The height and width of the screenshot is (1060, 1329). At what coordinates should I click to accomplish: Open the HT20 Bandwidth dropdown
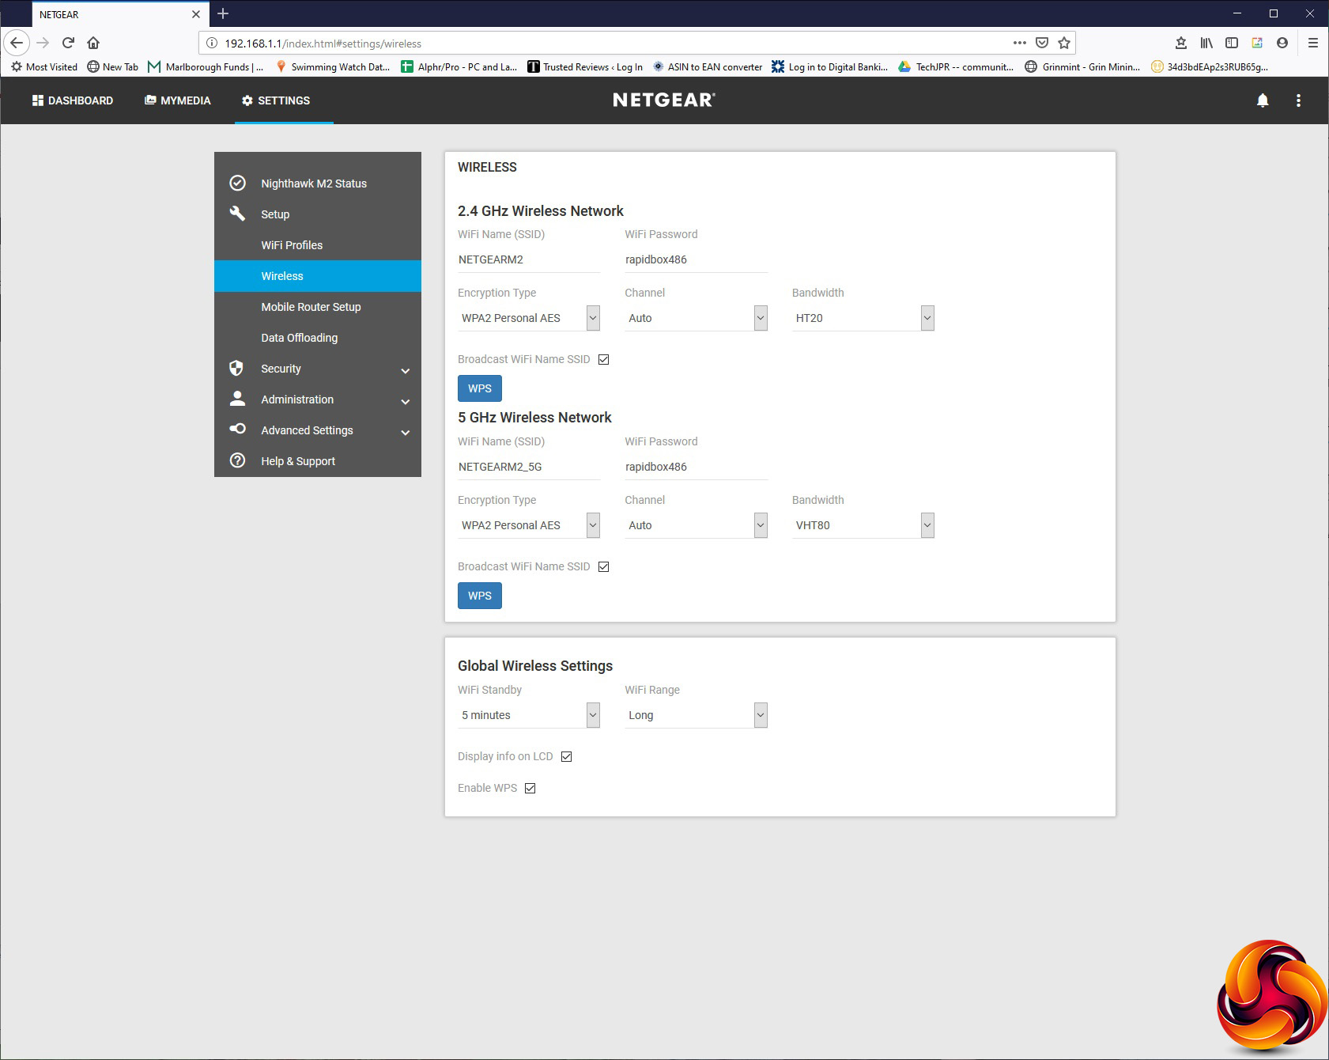(863, 318)
